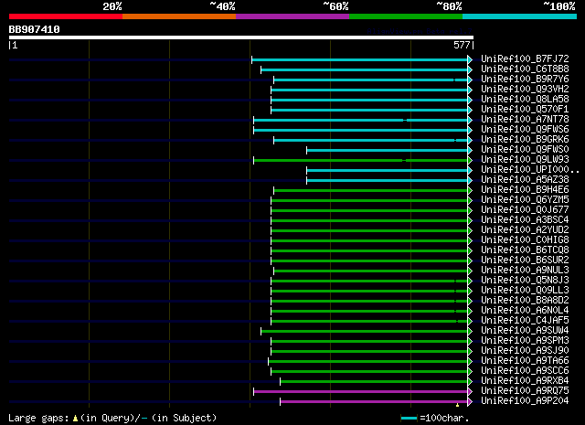Viewport: 585px width, 425px height.
Task: Select the UniRef100_Q9FWS6 label
Action: click(525, 129)
